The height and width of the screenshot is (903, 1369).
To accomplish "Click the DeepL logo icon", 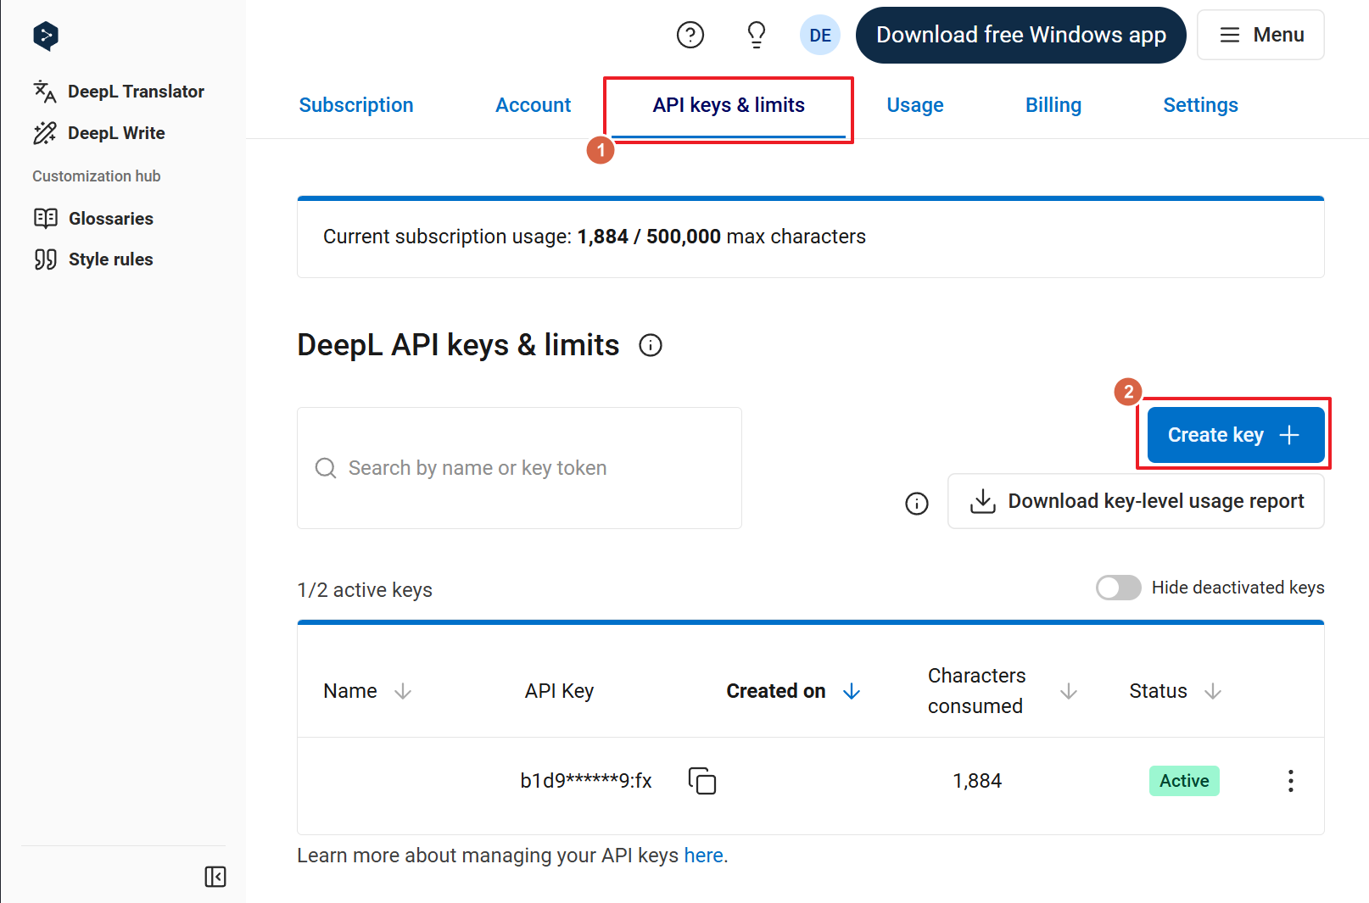I will click(x=46, y=36).
